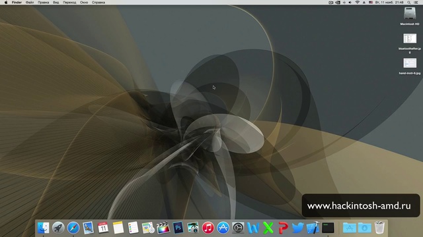This screenshot has height=237, width=423.
Task: Open Twitter bird icon in Dock
Action: click(298, 228)
